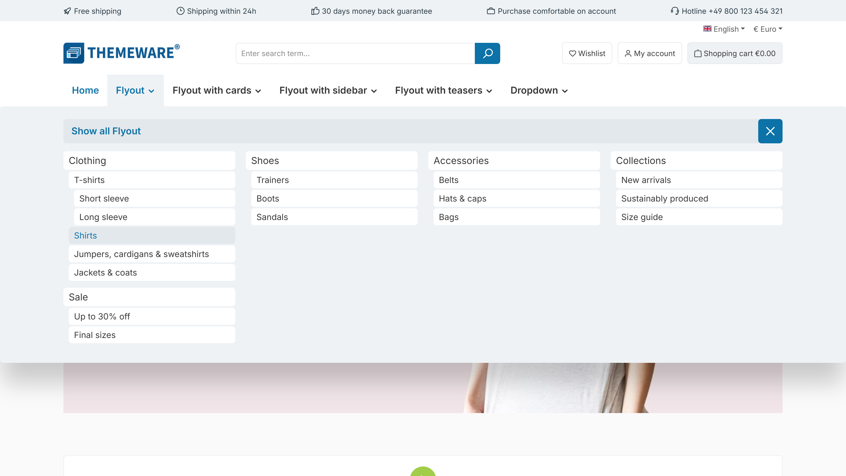Screen dimensions: 846x476
Task: Open the Accessories category
Action: click(x=514, y=161)
